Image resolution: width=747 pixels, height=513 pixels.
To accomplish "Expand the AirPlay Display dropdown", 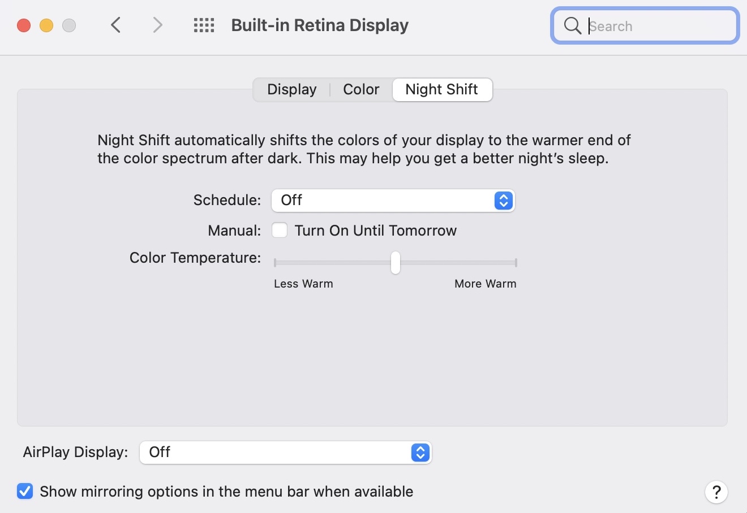I will [285, 453].
